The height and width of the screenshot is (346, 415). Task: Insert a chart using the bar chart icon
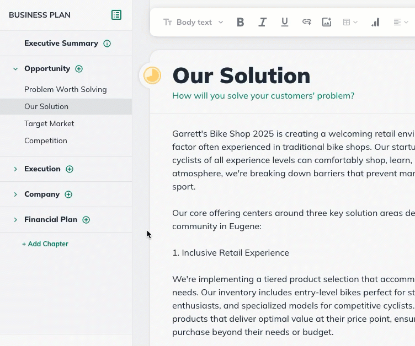pos(375,22)
